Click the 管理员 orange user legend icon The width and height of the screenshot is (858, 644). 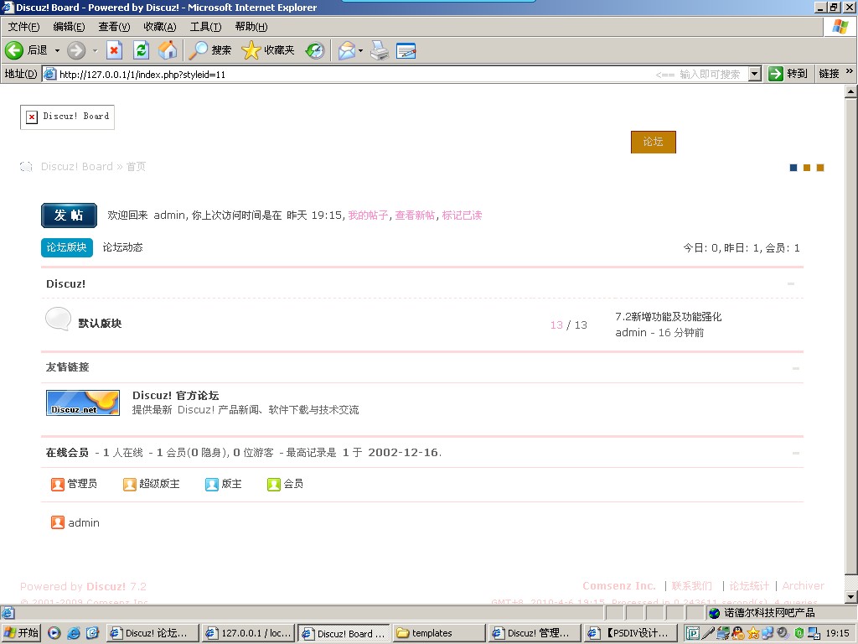pyautogui.click(x=58, y=484)
